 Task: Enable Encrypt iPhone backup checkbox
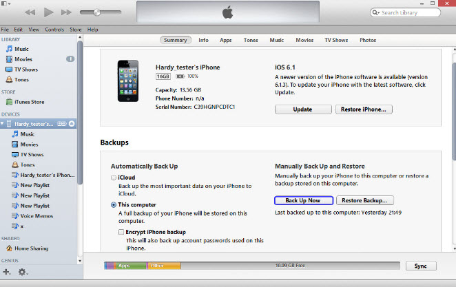tap(121, 232)
